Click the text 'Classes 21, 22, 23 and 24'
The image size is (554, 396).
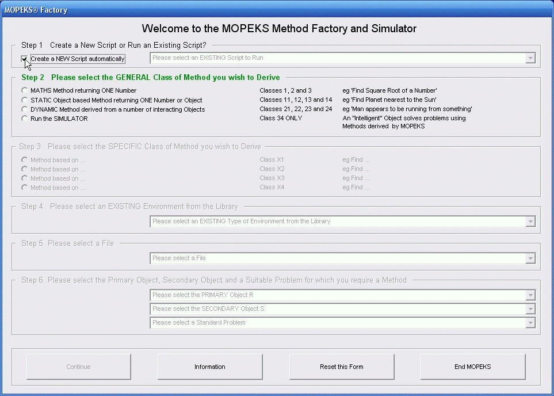click(x=296, y=109)
